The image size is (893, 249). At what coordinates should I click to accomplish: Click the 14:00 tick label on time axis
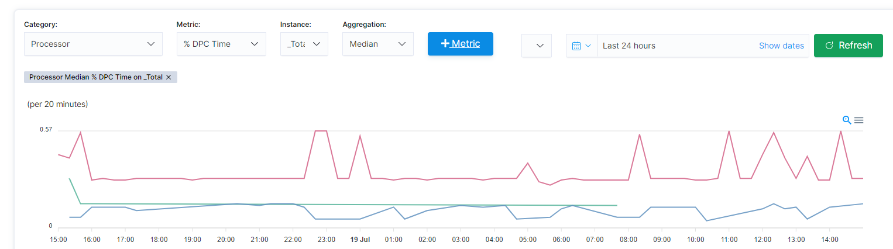[830, 240]
